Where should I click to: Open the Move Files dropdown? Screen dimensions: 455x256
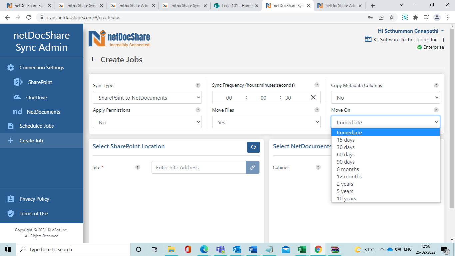tap(266, 122)
